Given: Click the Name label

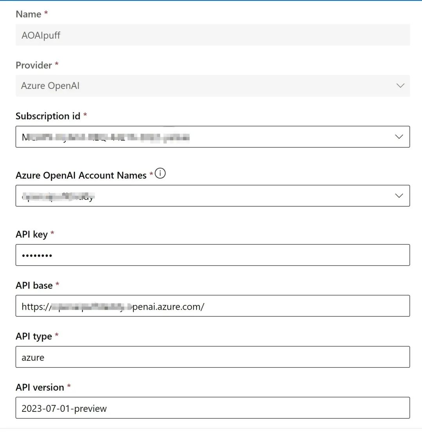Looking at the screenshot, I should click(x=29, y=14).
